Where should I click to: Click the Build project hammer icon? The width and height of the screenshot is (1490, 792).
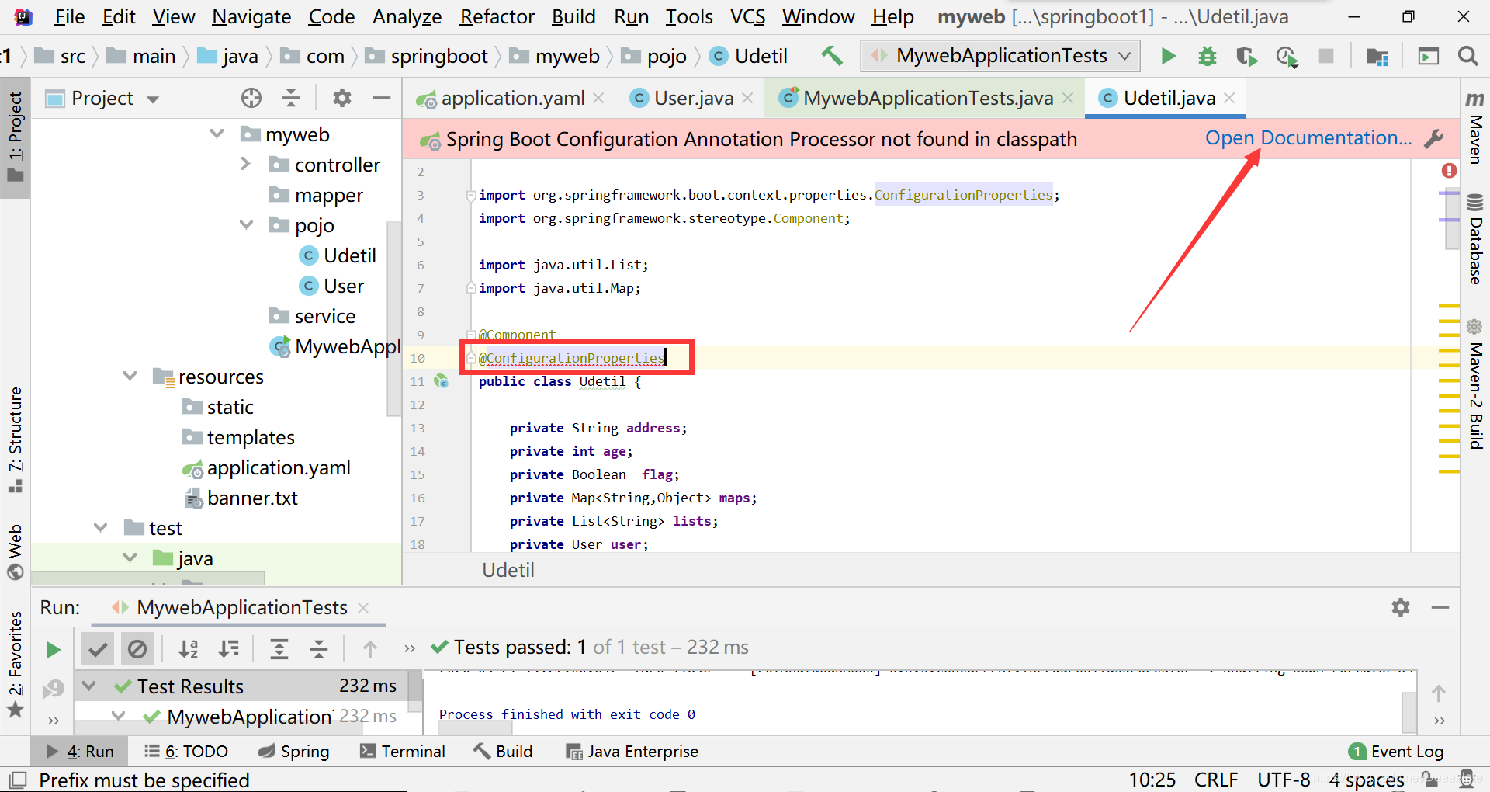[832, 56]
